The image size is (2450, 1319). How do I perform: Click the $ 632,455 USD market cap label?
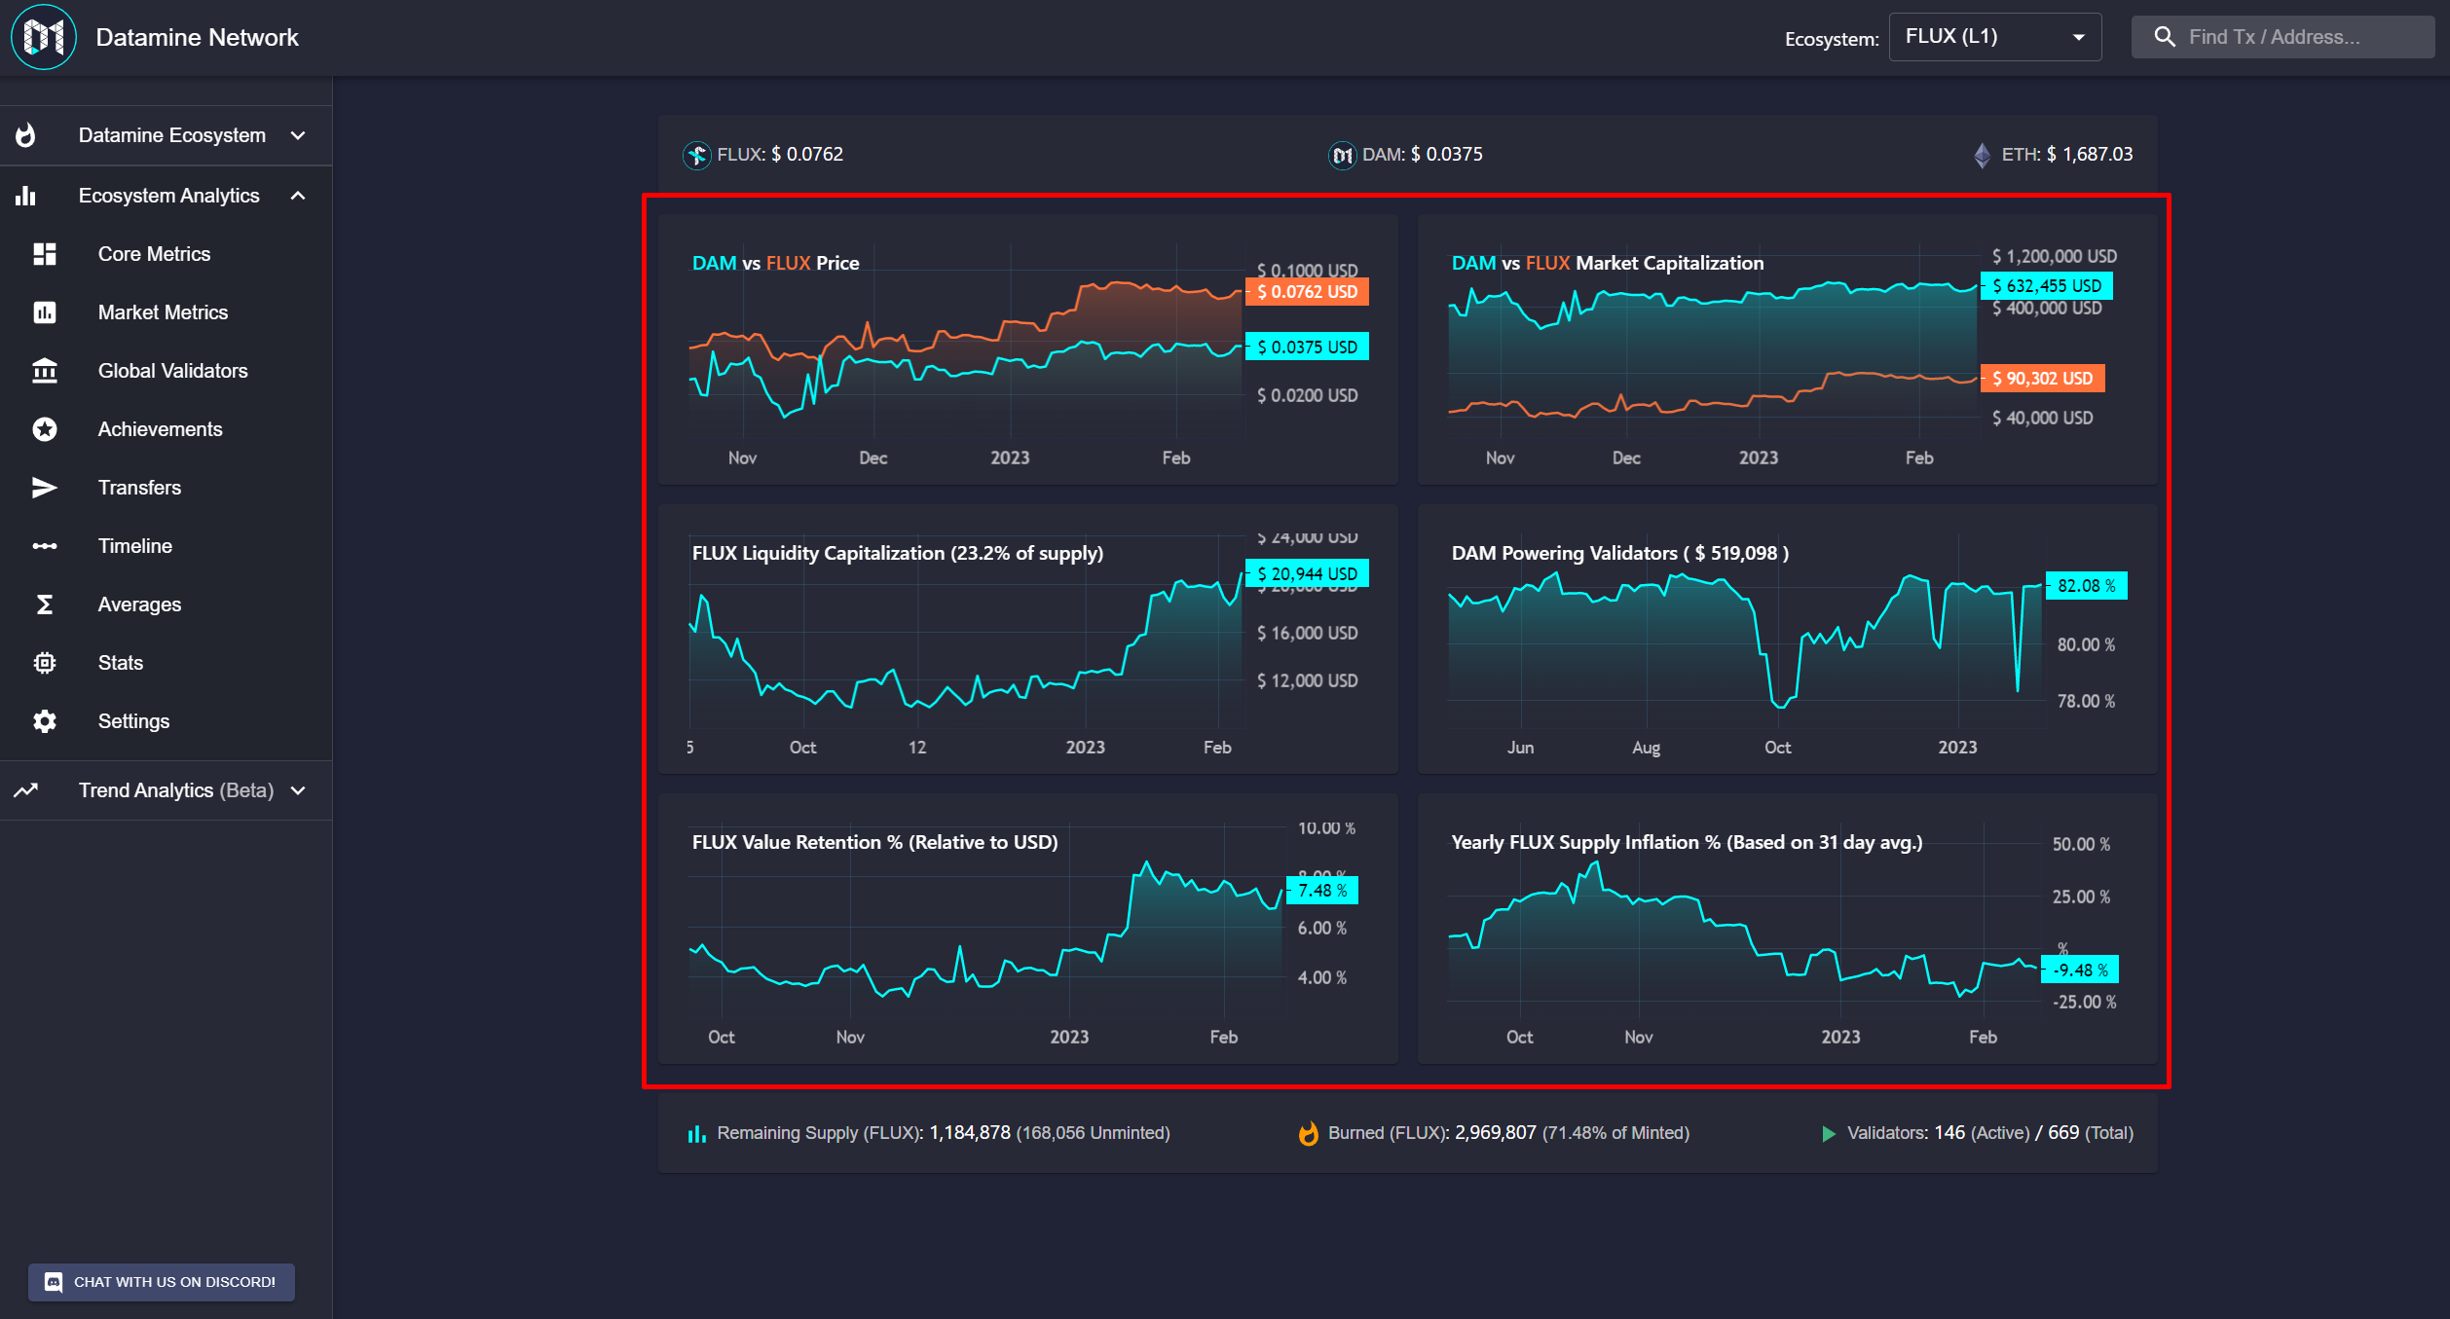click(x=2046, y=286)
